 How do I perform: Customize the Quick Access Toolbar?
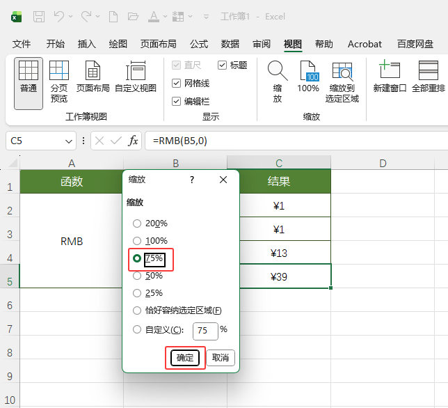[206, 17]
